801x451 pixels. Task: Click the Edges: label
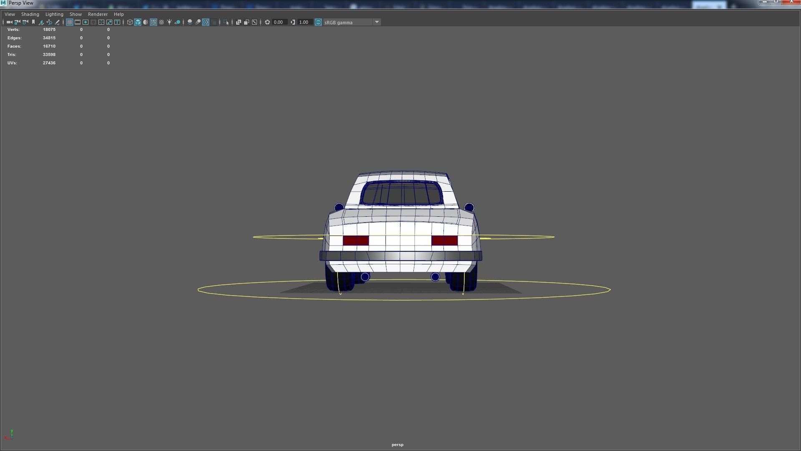click(14, 38)
